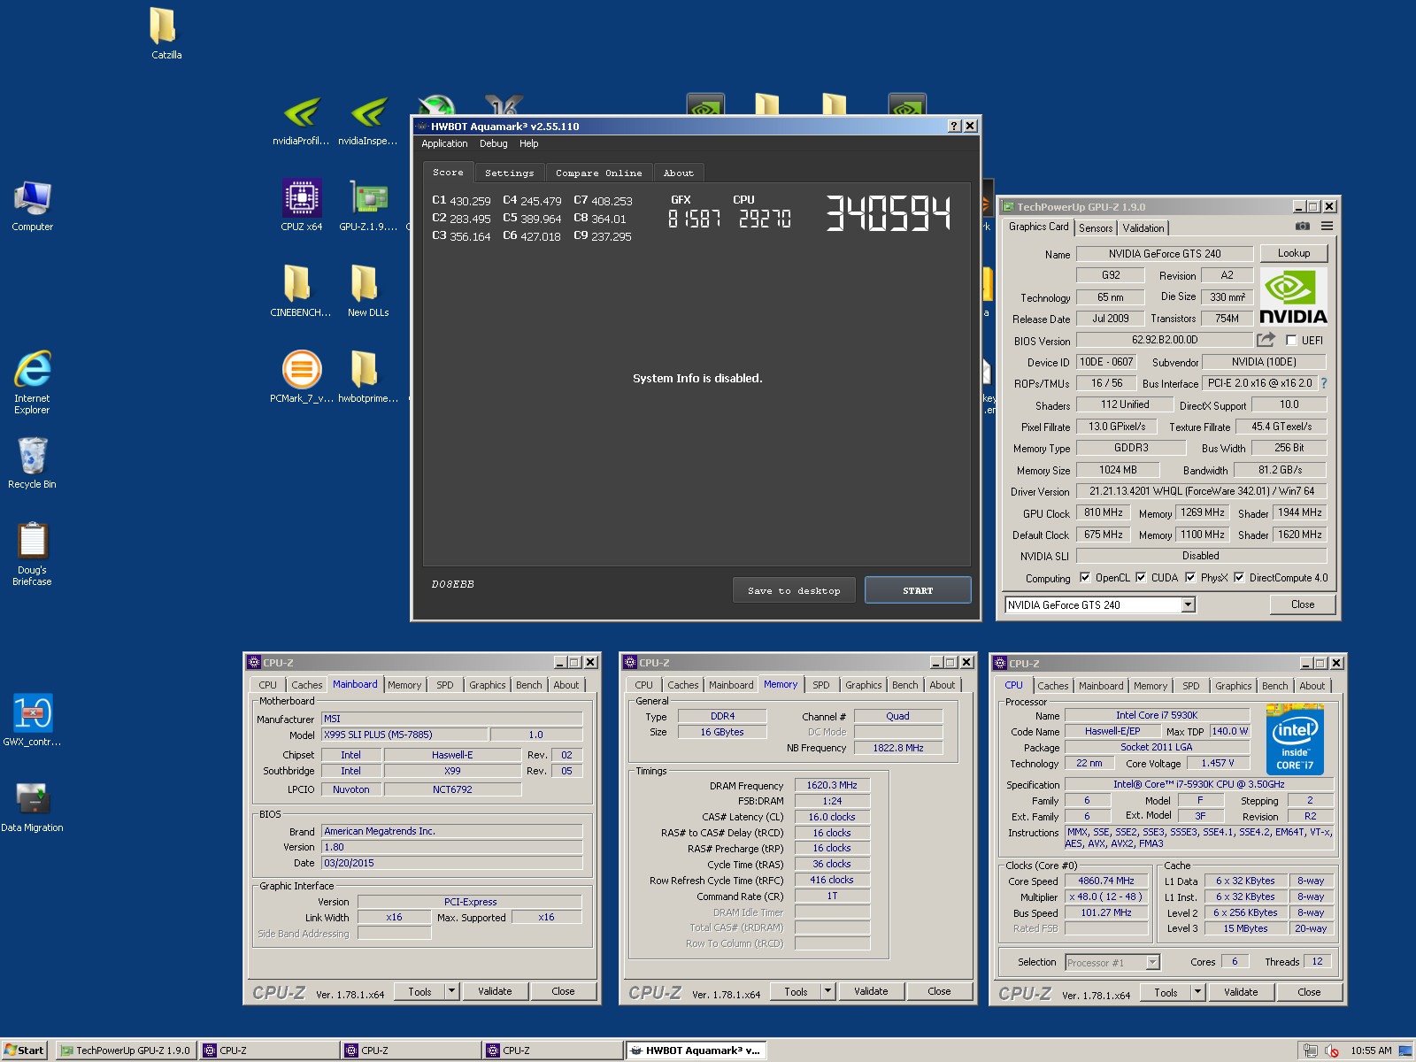
Task: Switch to About tab in Aquamark
Action: (x=679, y=173)
